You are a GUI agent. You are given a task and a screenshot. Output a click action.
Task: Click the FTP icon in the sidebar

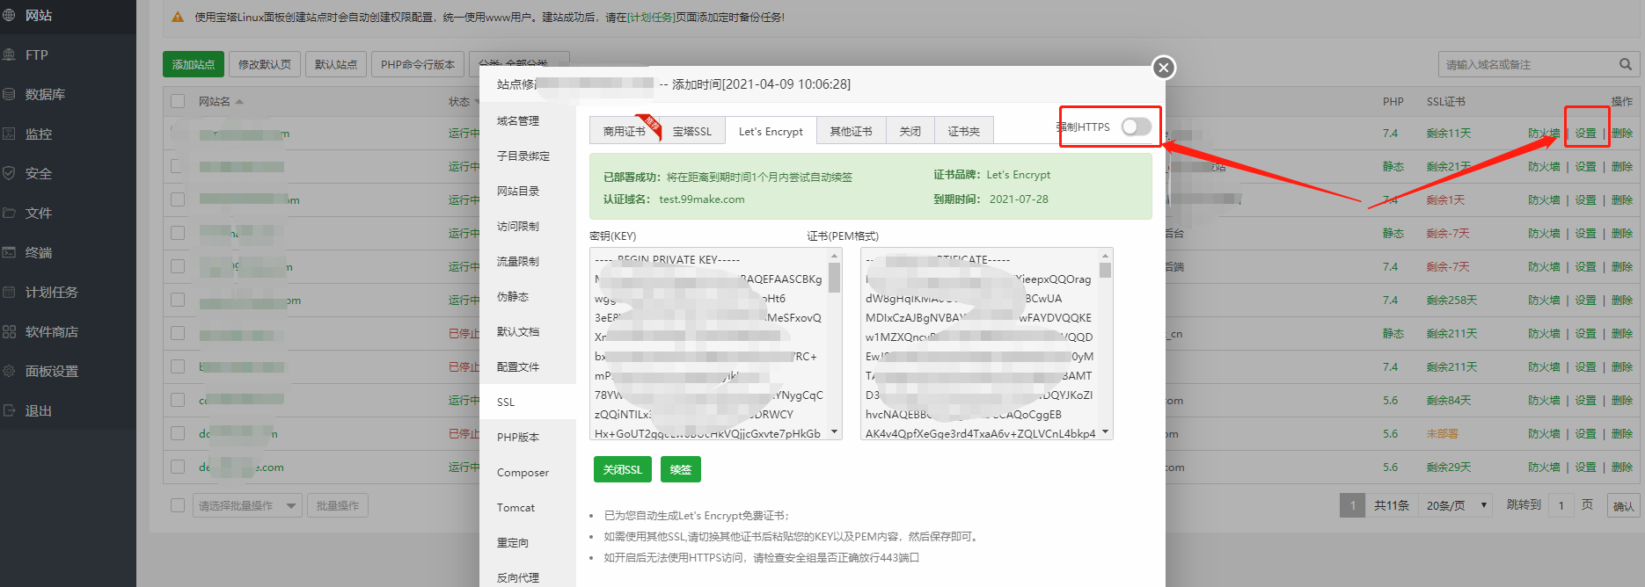click(10, 54)
